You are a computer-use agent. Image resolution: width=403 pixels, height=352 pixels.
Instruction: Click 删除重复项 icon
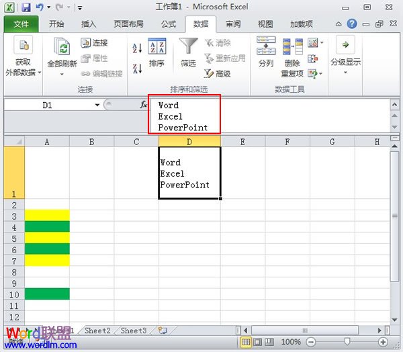coord(292,46)
